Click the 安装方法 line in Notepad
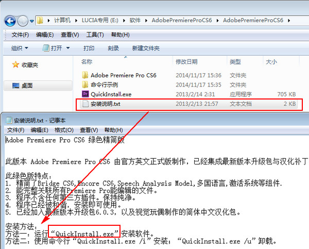Image resolution: width=309 pixels, height=249 pixels. [x=21, y=226]
